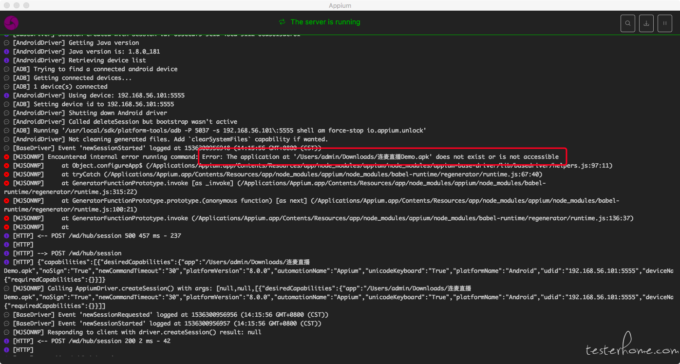This screenshot has width=680, height=364.
Task: Select "Calling AppiumDriver.createSession() with args" line
Action: [339, 297]
